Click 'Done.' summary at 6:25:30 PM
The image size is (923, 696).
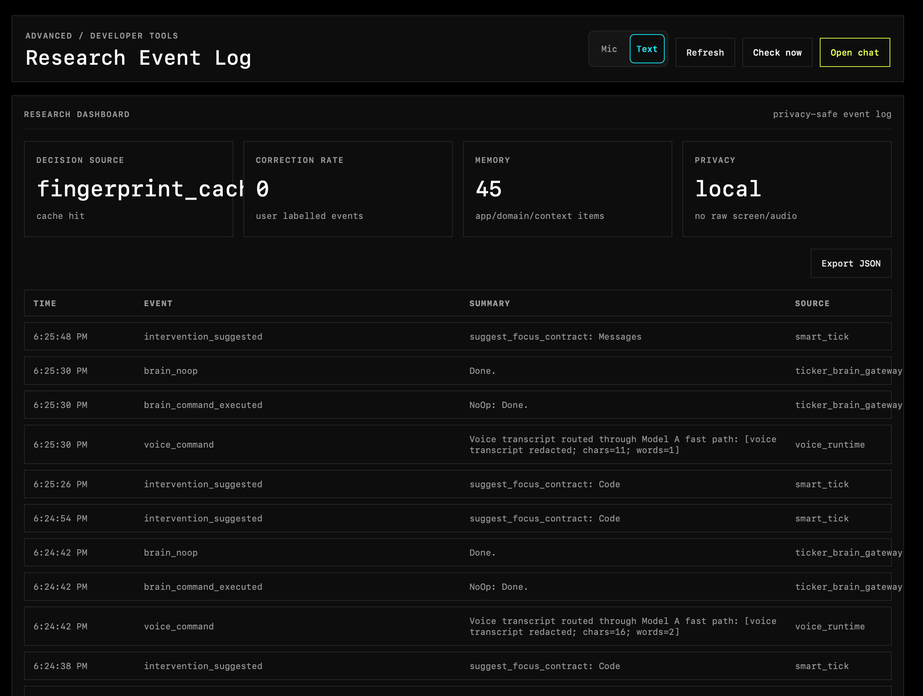click(482, 371)
